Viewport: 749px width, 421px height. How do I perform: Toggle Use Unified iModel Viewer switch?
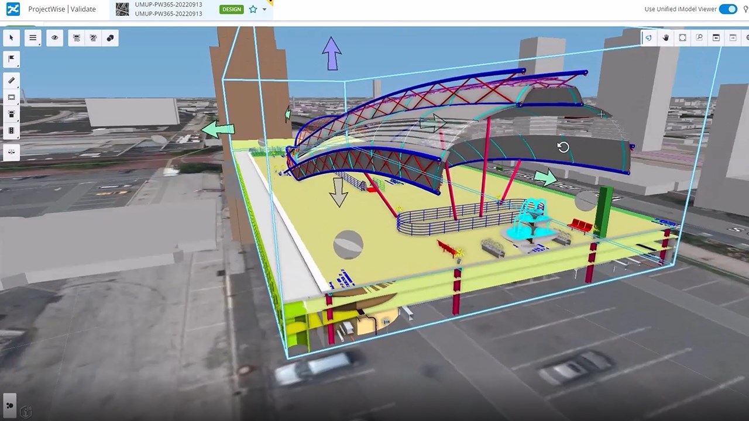pos(728,9)
